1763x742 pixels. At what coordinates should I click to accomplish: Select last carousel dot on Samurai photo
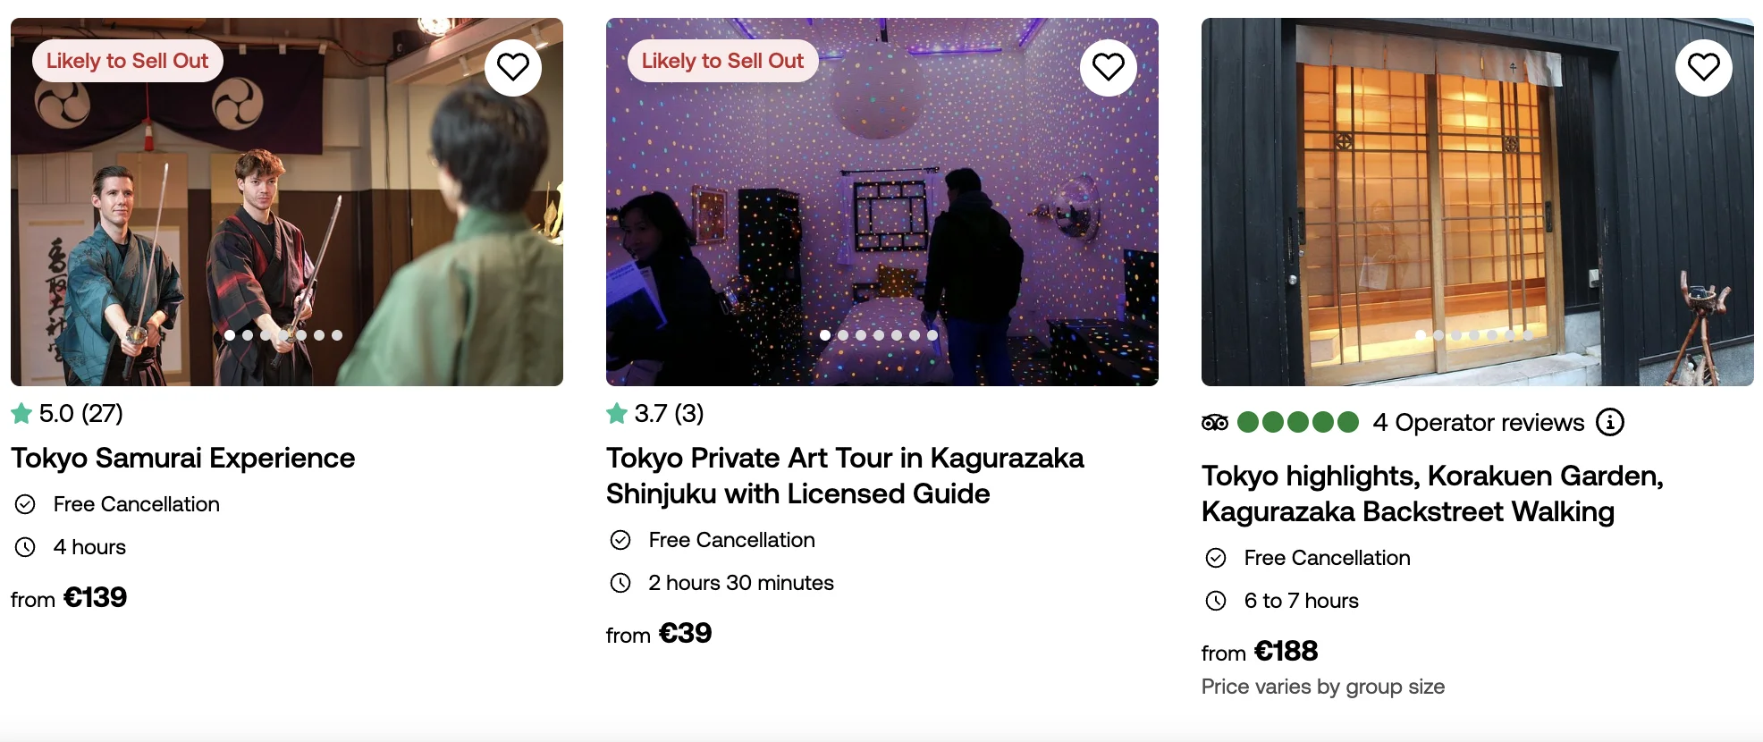point(337,335)
